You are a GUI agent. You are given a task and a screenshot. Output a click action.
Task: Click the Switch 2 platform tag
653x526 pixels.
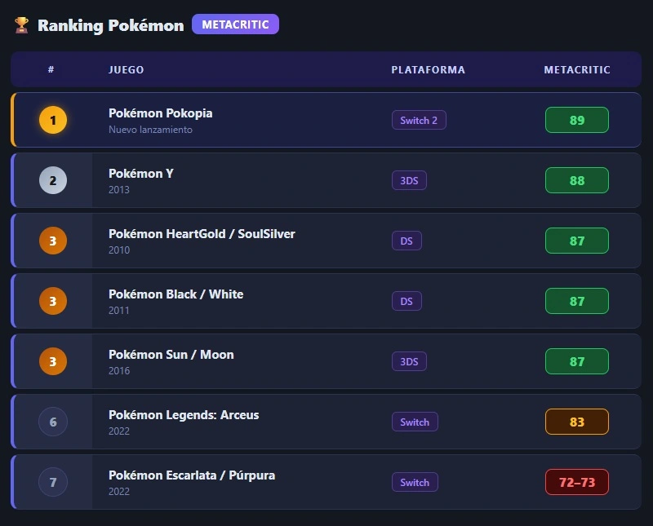419,119
